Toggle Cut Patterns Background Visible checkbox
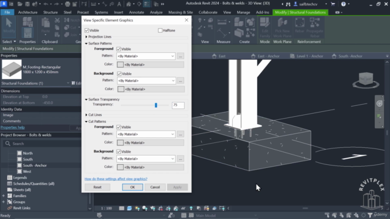 (x=119, y=151)
